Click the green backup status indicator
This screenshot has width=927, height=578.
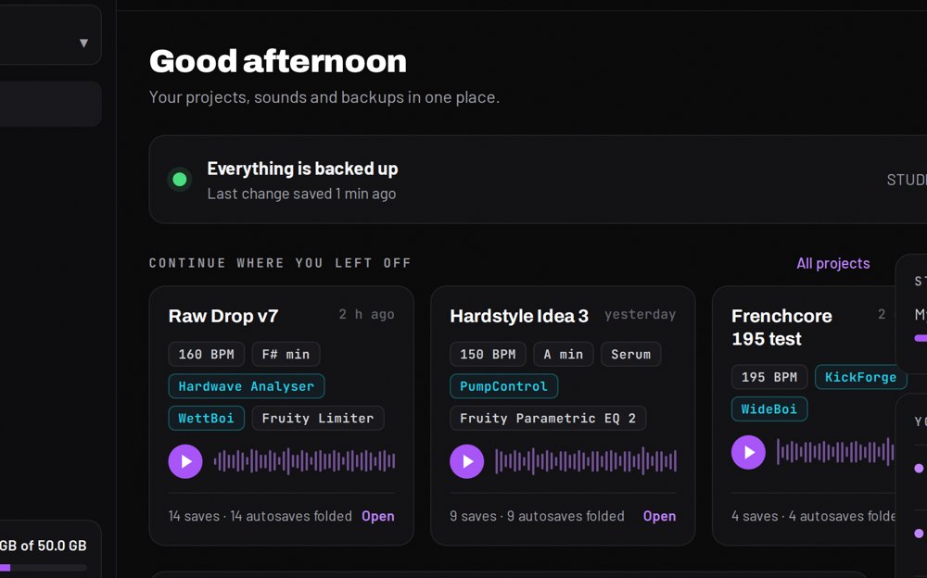(180, 179)
